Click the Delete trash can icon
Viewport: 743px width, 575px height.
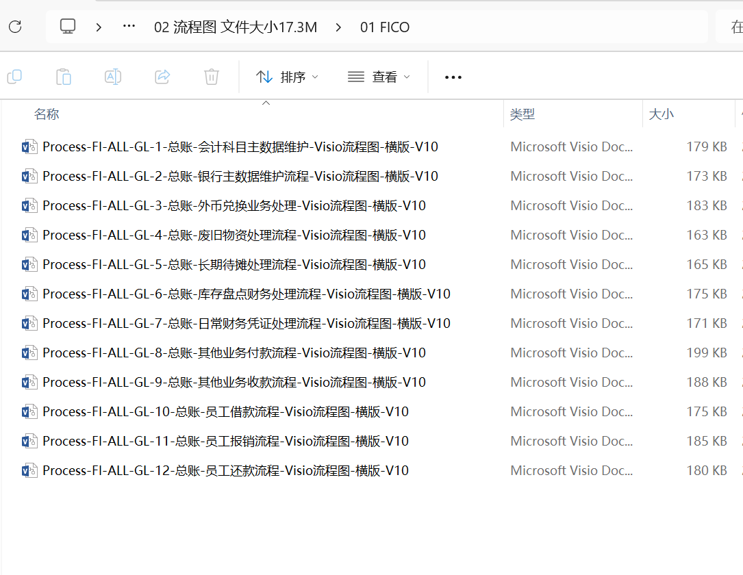tap(212, 77)
